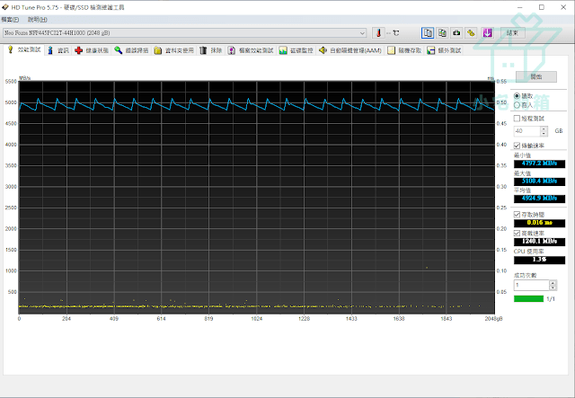Enable the Short stroke checkbox
The height and width of the screenshot is (398, 575).
(517, 118)
